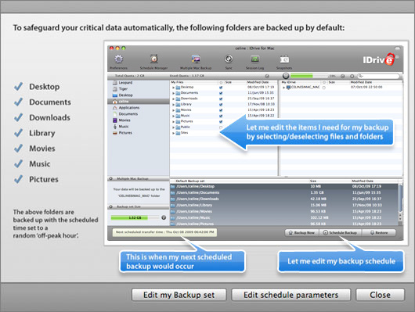The image size is (415, 312).
Task: Uncheck the Library folder checkbox in My Files
Action: click(221, 105)
